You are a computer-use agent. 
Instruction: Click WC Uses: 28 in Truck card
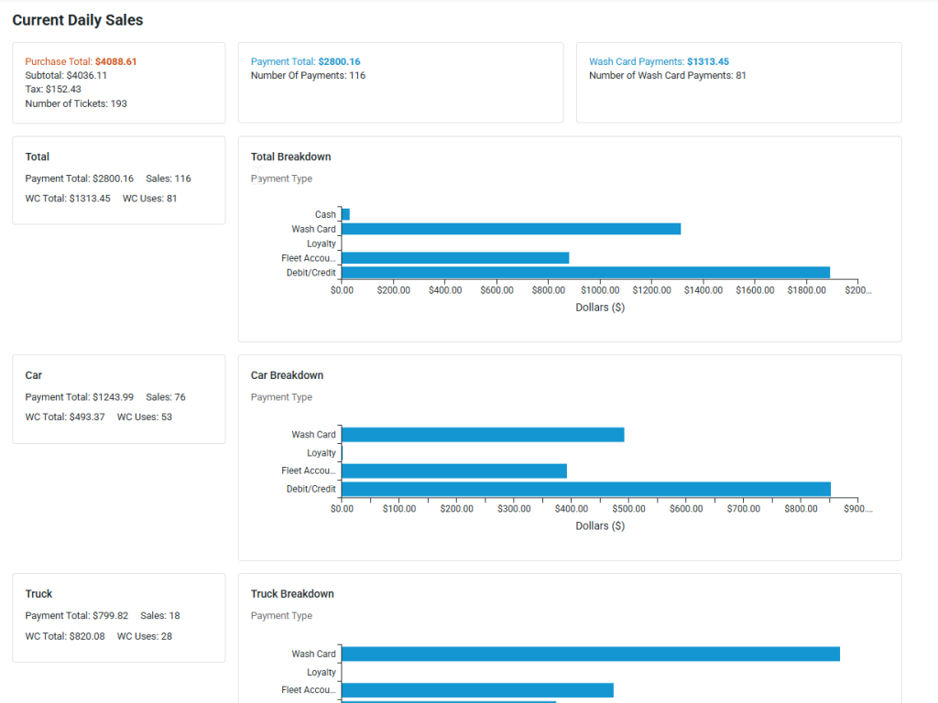(x=144, y=636)
